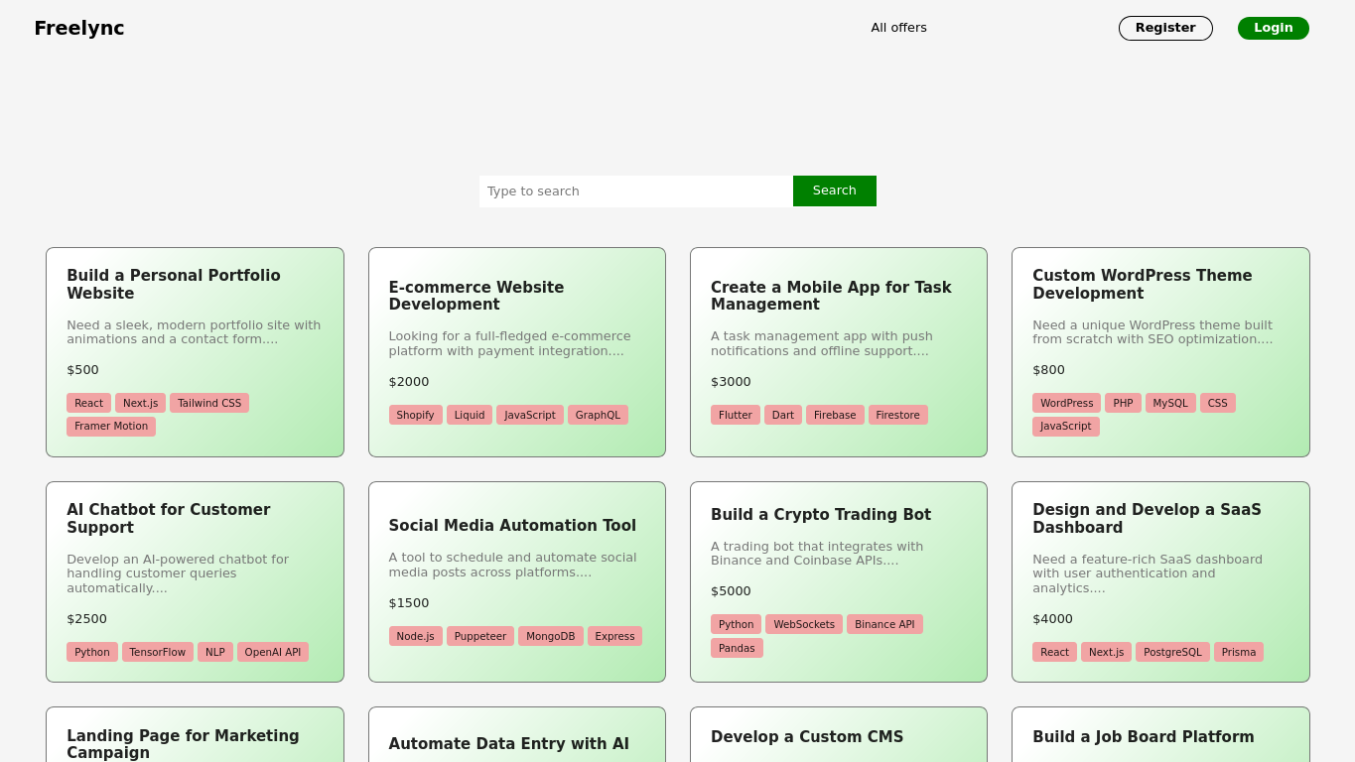Click the Express tag
Viewport: 1355px width, 762px height.
coord(615,636)
